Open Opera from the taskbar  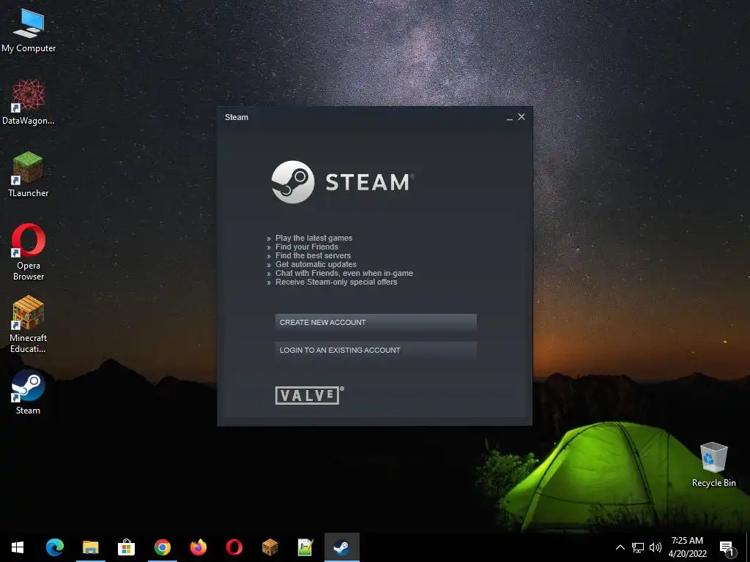coord(234,547)
